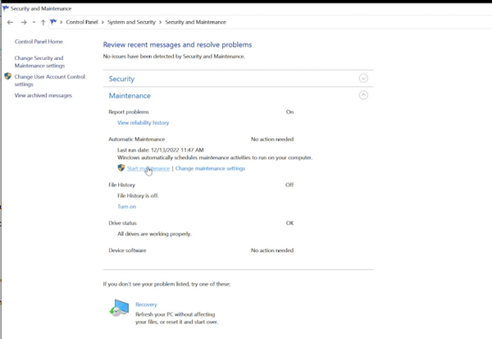
Task: Click the shield icon beside Start maintenance
Action: 121,168
